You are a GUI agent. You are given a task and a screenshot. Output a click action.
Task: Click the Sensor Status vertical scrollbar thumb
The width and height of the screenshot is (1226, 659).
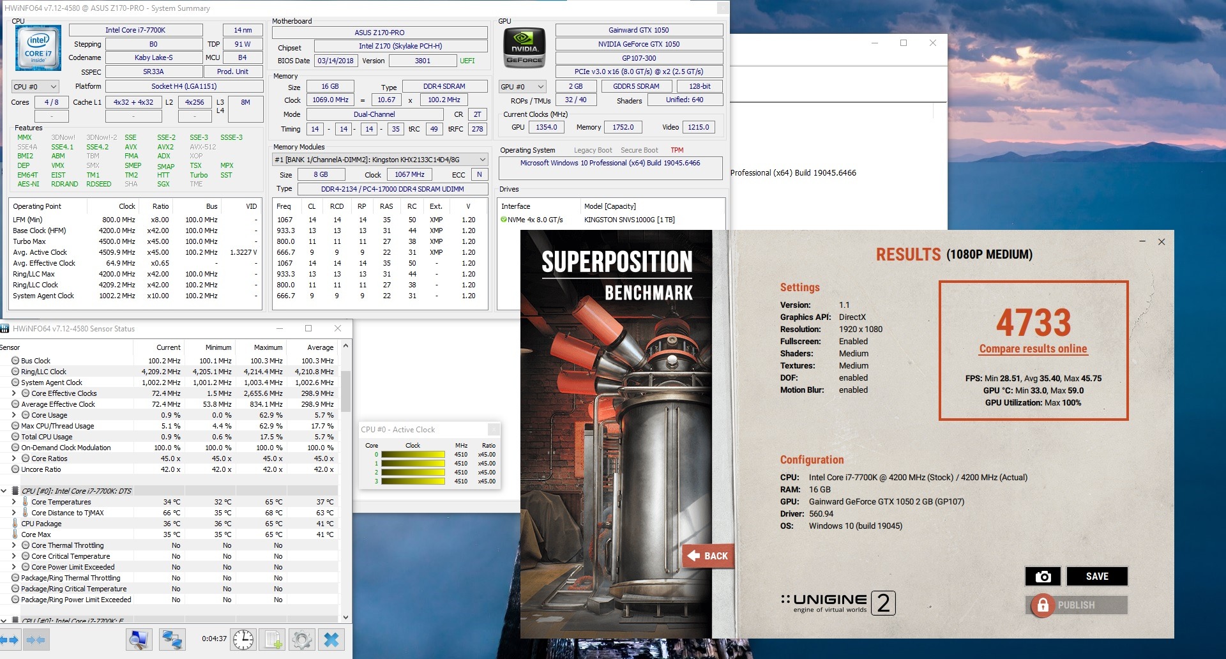pos(346,391)
